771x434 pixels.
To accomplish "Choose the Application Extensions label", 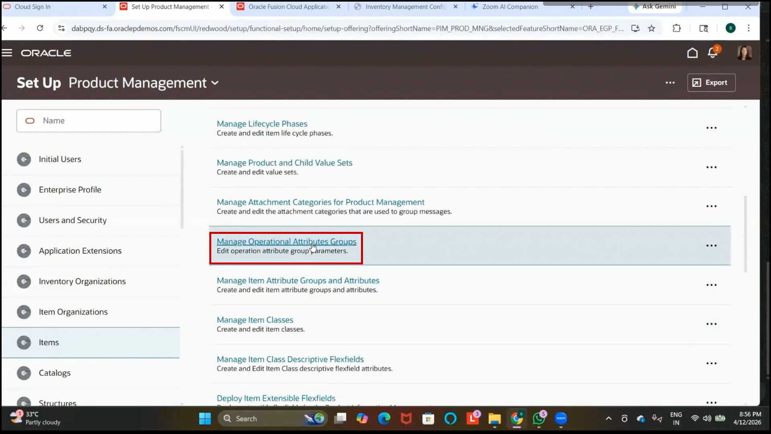I will (80, 251).
